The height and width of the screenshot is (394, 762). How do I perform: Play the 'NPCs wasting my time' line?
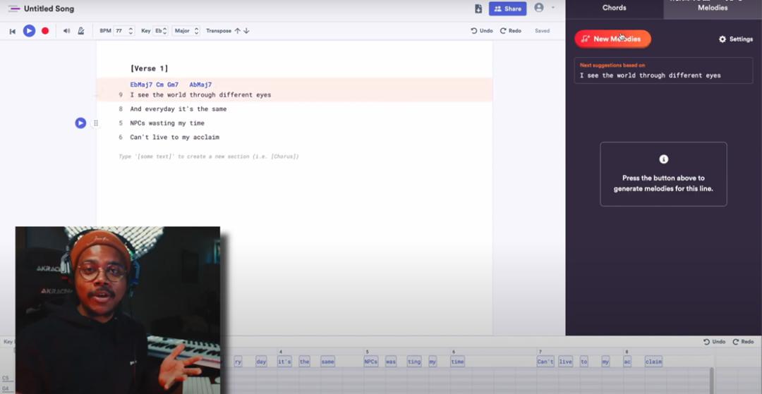coord(80,123)
